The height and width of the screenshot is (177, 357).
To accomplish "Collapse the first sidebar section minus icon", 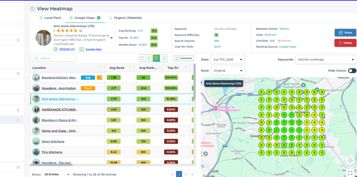I will [x=18, y=40].
